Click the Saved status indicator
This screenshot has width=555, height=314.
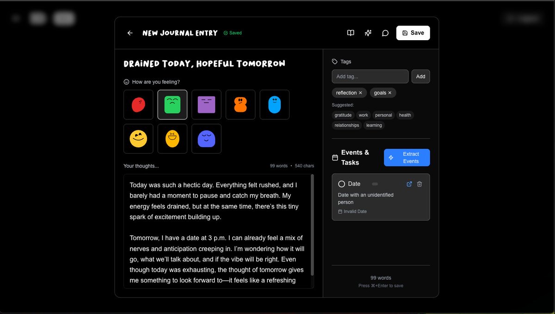pos(233,33)
